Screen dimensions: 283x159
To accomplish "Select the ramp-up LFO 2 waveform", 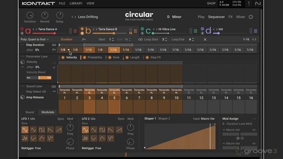I will tap(119, 130).
